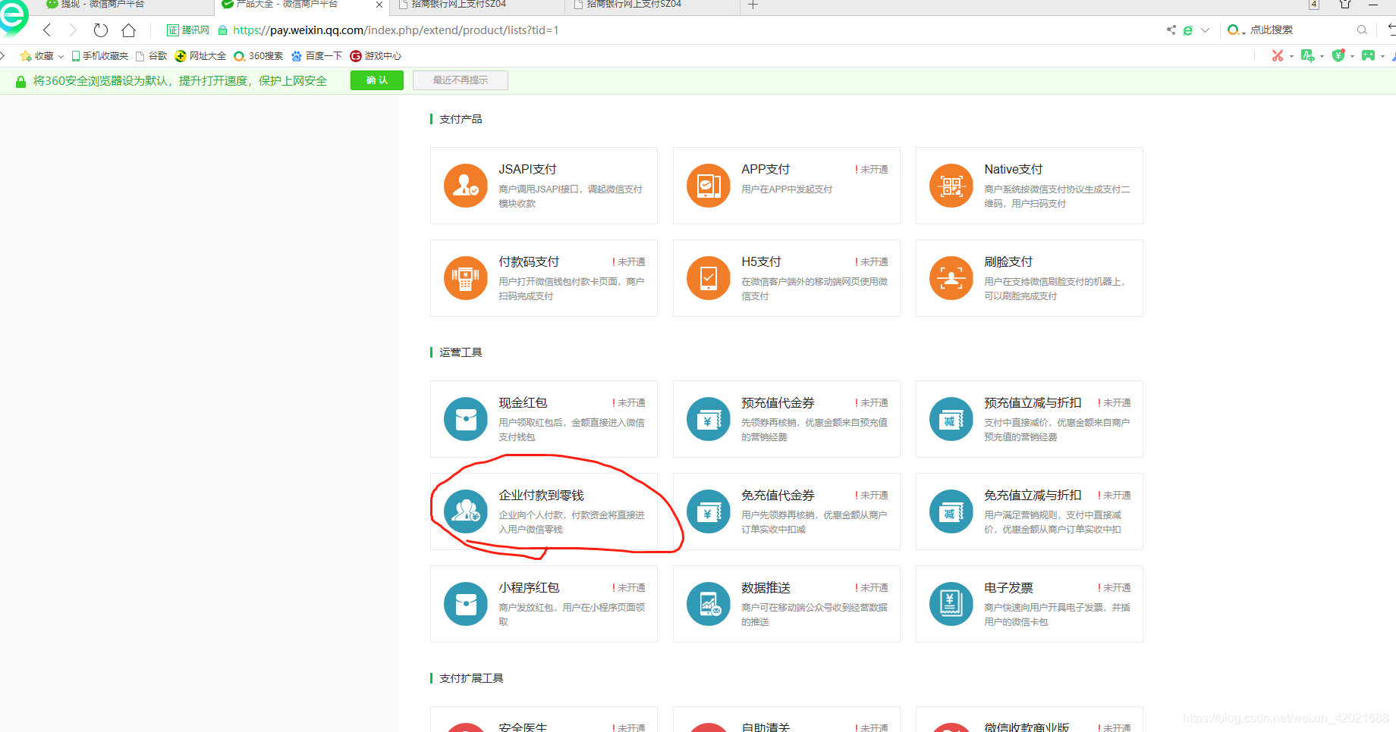Click the APP支付 orange icon
Image resolution: width=1396 pixels, height=732 pixels.
708,186
